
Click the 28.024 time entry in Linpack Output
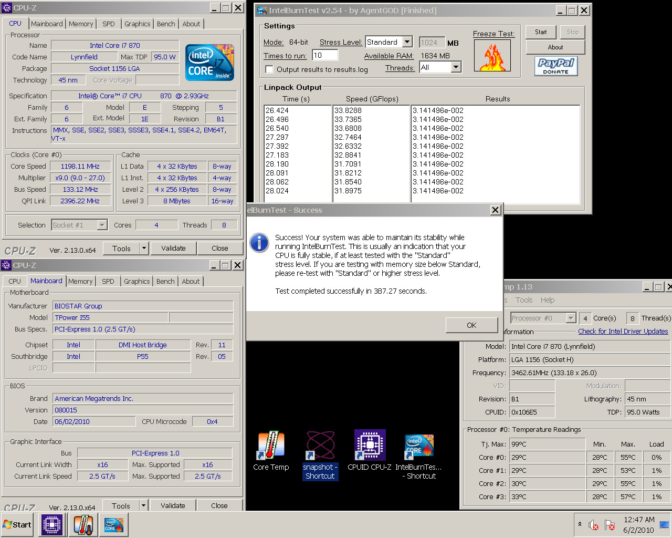277,191
